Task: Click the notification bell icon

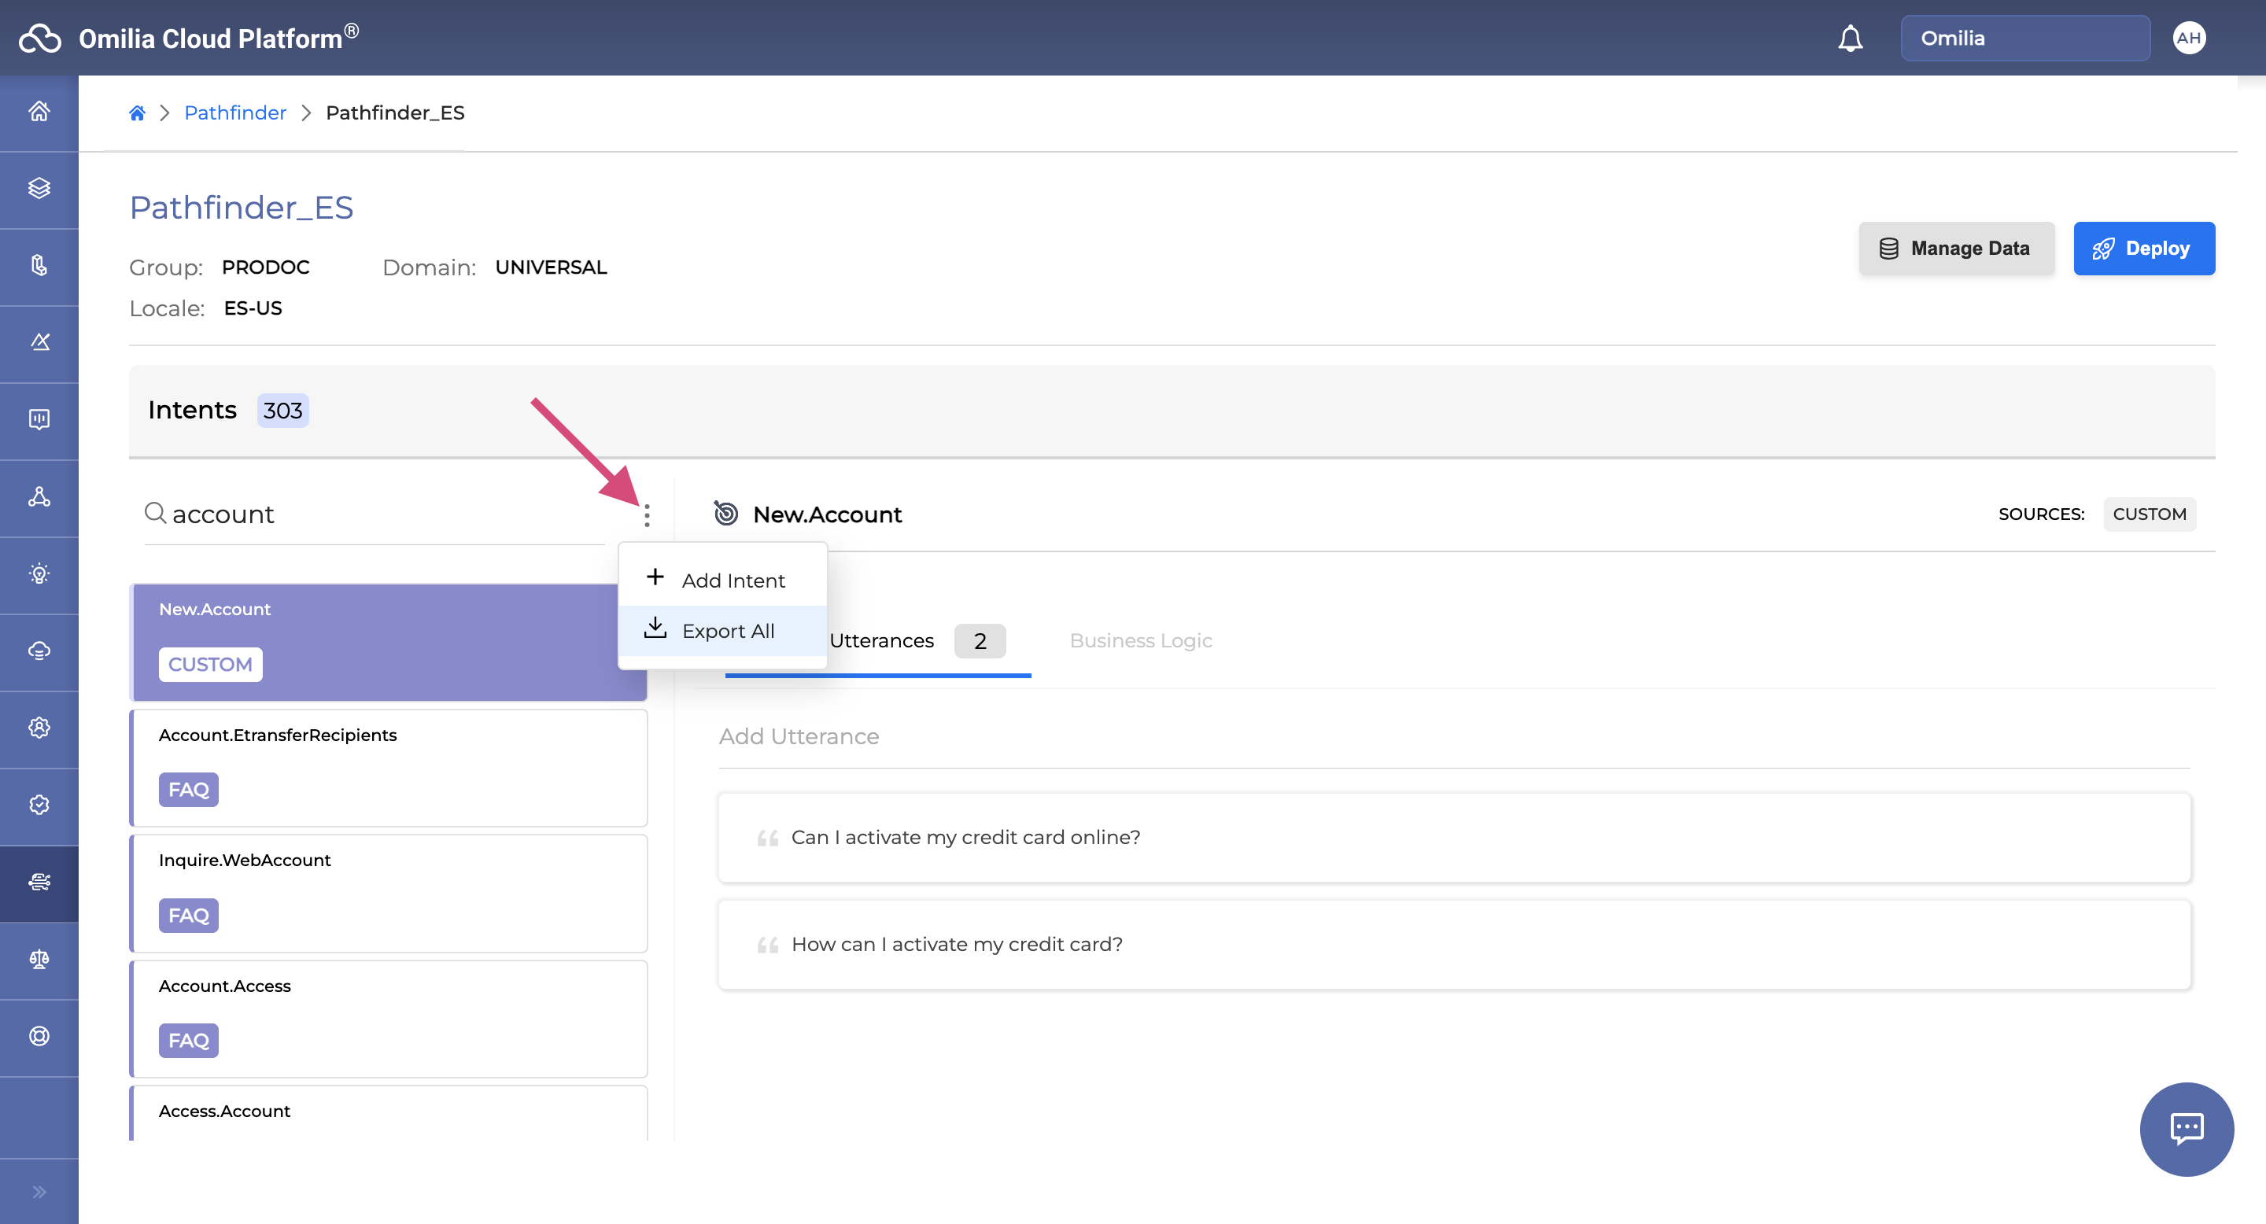Action: click(1850, 39)
